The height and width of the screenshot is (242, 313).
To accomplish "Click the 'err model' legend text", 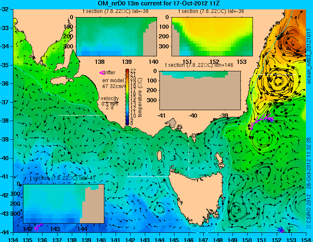I will coord(113,81).
